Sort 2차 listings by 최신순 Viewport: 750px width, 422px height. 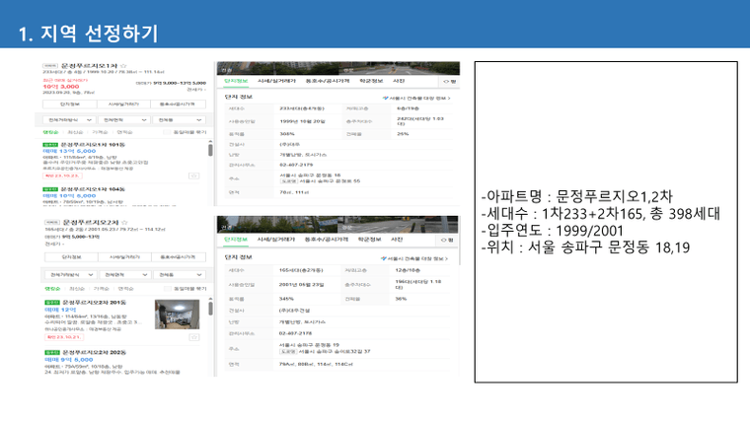point(77,289)
